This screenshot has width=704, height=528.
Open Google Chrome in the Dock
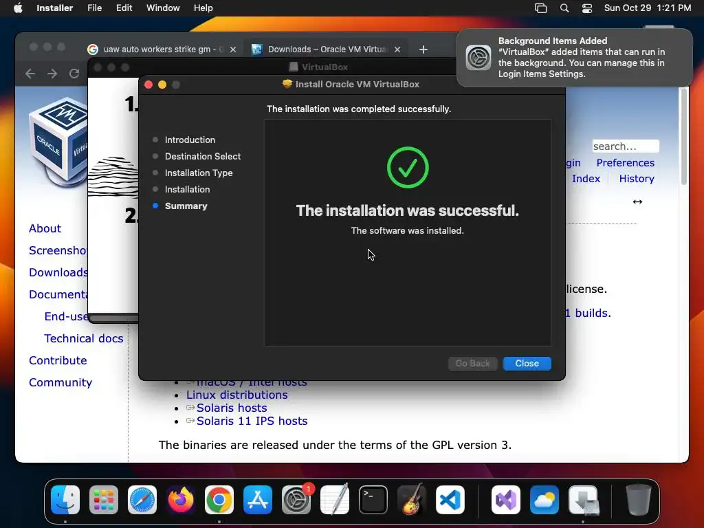click(219, 500)
